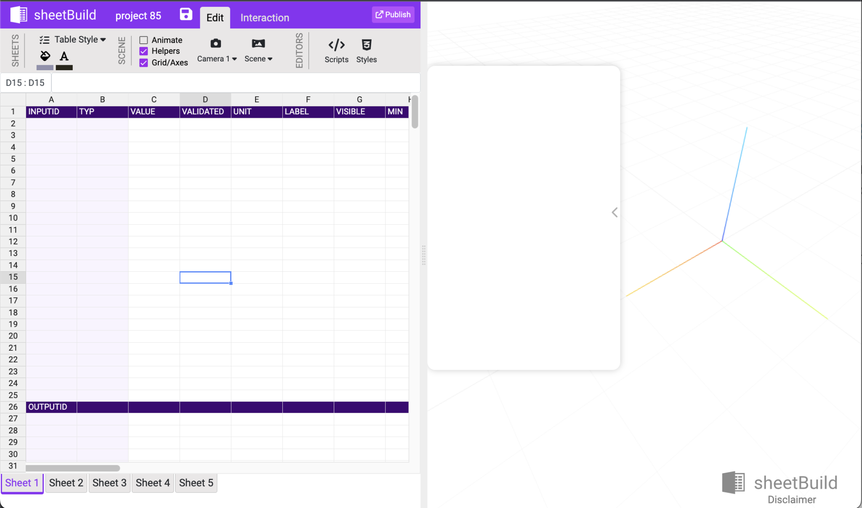Open the Sheet 5 tab
Screen dimensions: 862x508
coord(196,483)
